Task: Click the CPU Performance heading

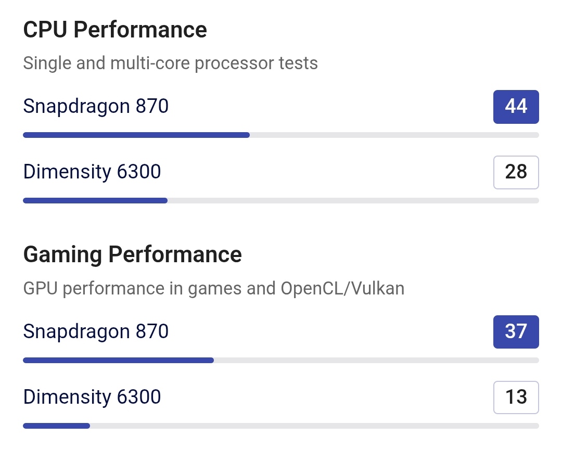Action: tap(115, 30)
